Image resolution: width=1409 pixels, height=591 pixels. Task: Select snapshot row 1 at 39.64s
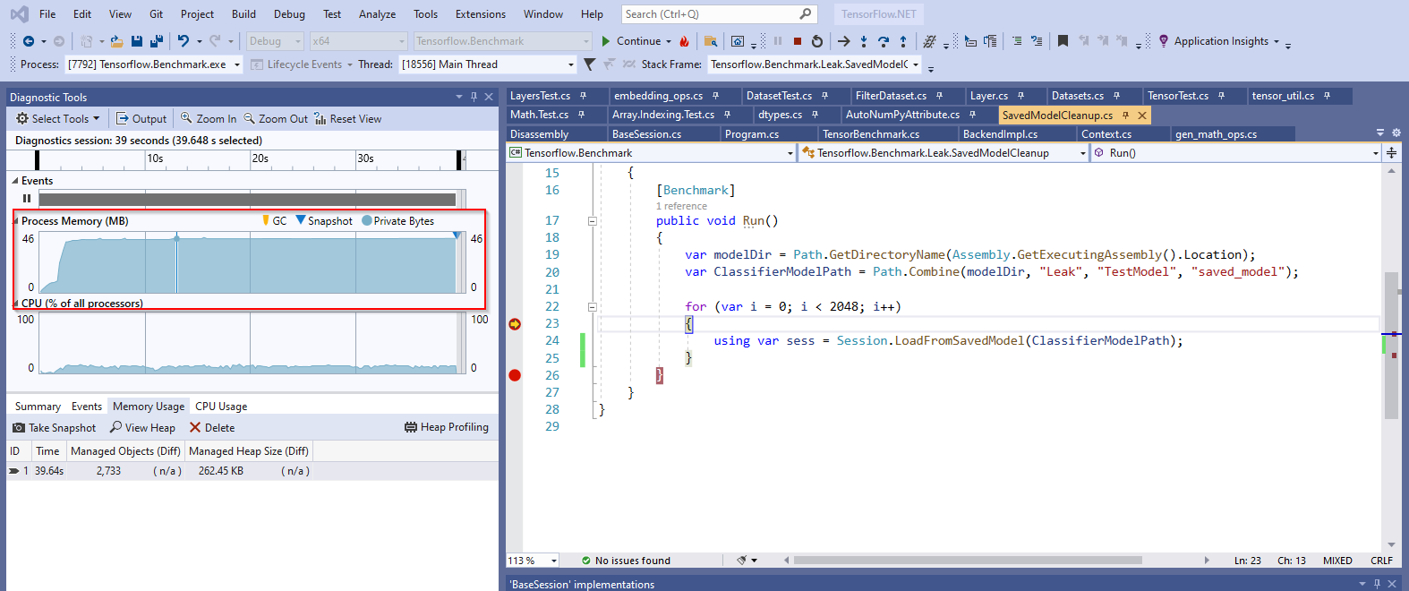[x=252, y=471]
